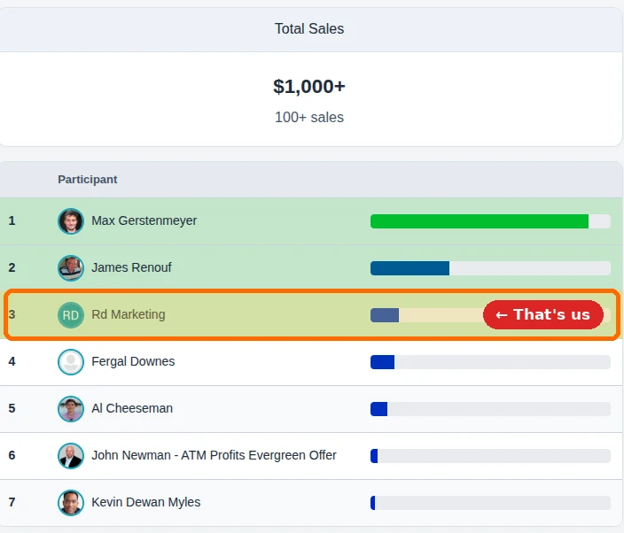624x533 pixels.
Task: Click Kevin Dewan Myles' progress bar
Action: (x=490, y=502)
